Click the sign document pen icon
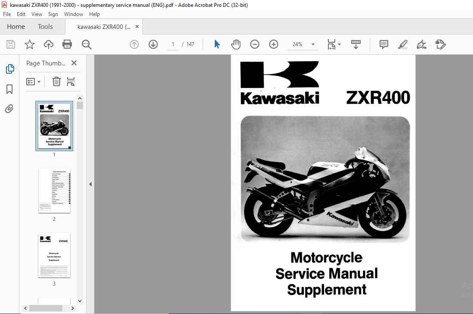The height and width of the screenshot is (314, 473). tap(421, 44)
